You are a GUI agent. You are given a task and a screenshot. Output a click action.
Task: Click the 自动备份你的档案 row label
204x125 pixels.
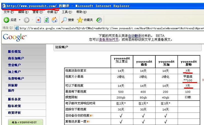point(77,116)
